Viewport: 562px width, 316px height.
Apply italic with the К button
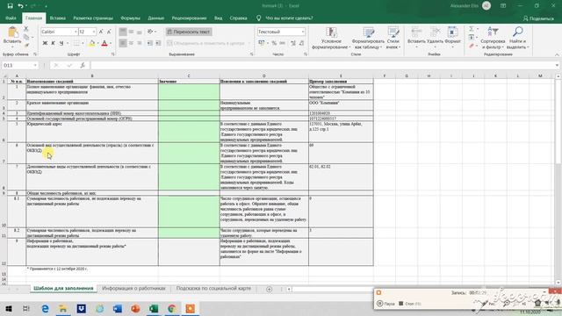53,43
